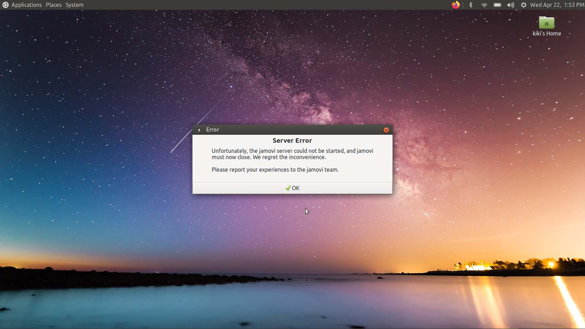Viewport: 585px width, 329px height.
Task: Check the battery status indicator
Action: (497, 5)
